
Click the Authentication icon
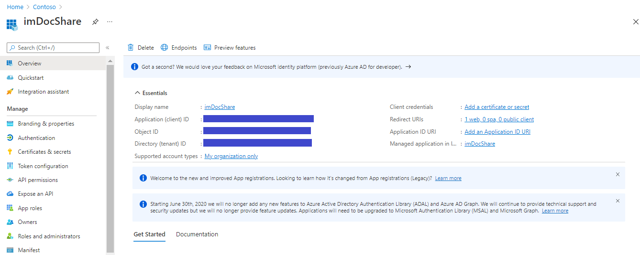[x=10, y=138]
